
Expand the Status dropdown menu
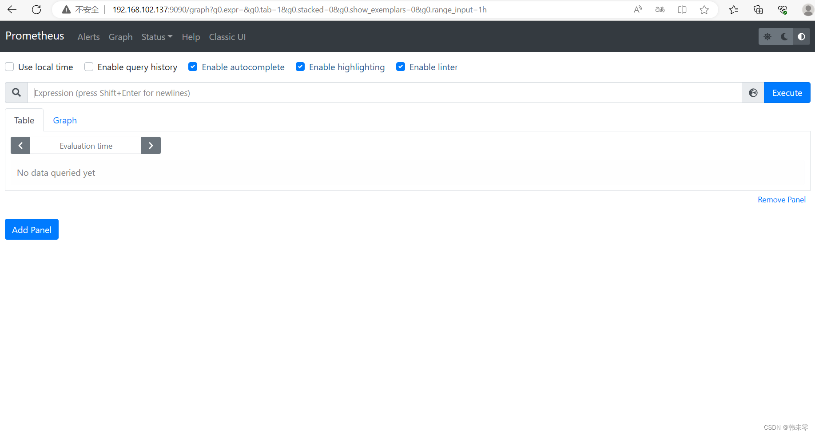coord(157,37)
